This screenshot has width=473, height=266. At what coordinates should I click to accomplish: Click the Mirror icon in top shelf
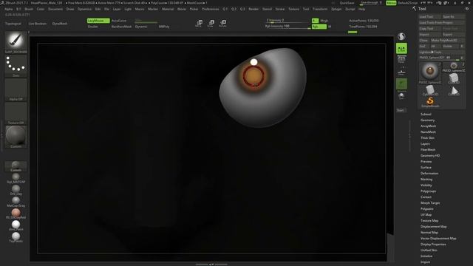point(199,23)
